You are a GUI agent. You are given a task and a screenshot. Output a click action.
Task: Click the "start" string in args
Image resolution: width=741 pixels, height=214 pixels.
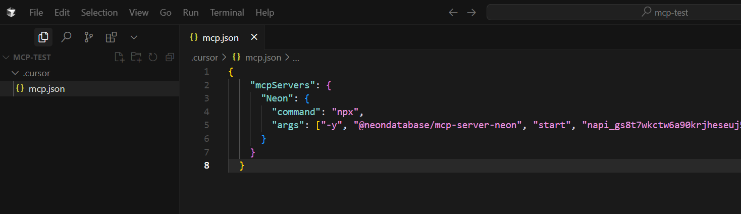552,125
